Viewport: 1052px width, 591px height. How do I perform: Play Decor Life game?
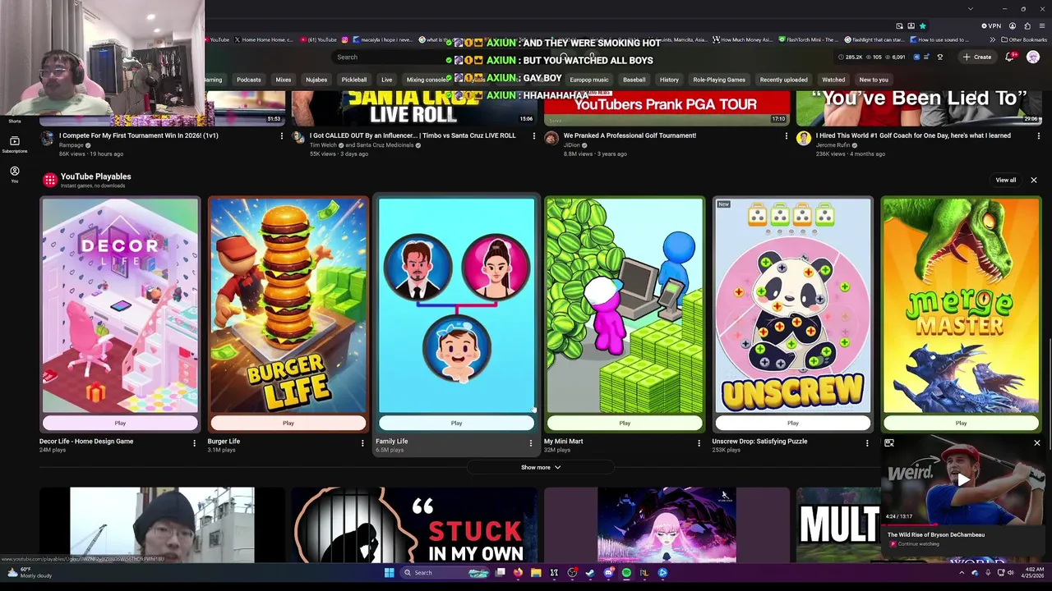pos(120,424)
